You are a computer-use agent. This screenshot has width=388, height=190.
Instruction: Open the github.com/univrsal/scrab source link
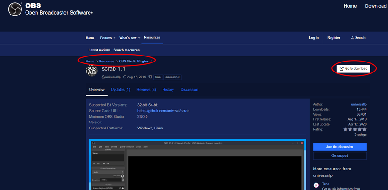(163, 111)
